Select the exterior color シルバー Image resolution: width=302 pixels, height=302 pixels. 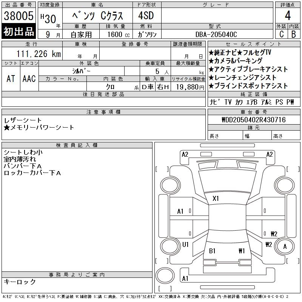pos(81,71)
